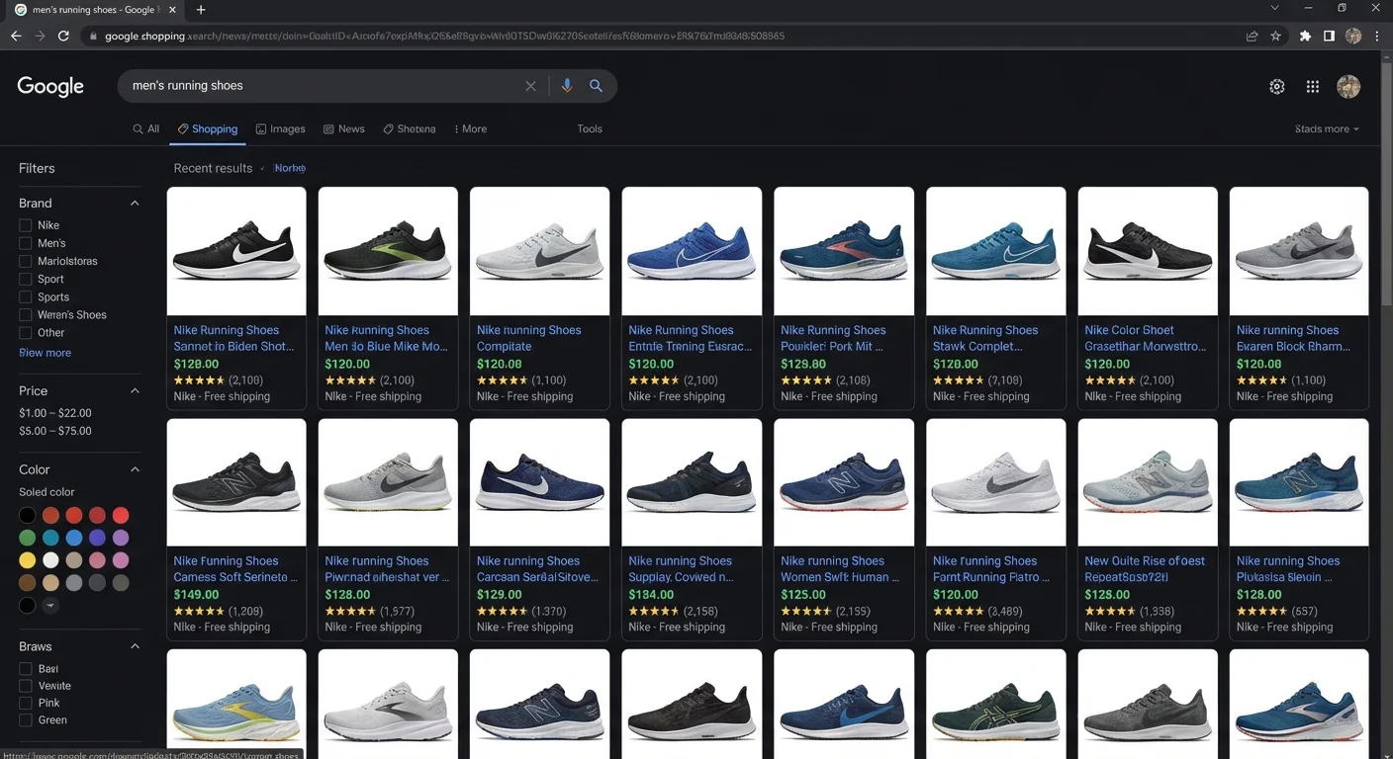
Task: Check the Pink checkbox under Braws
Action: point(26,703)
